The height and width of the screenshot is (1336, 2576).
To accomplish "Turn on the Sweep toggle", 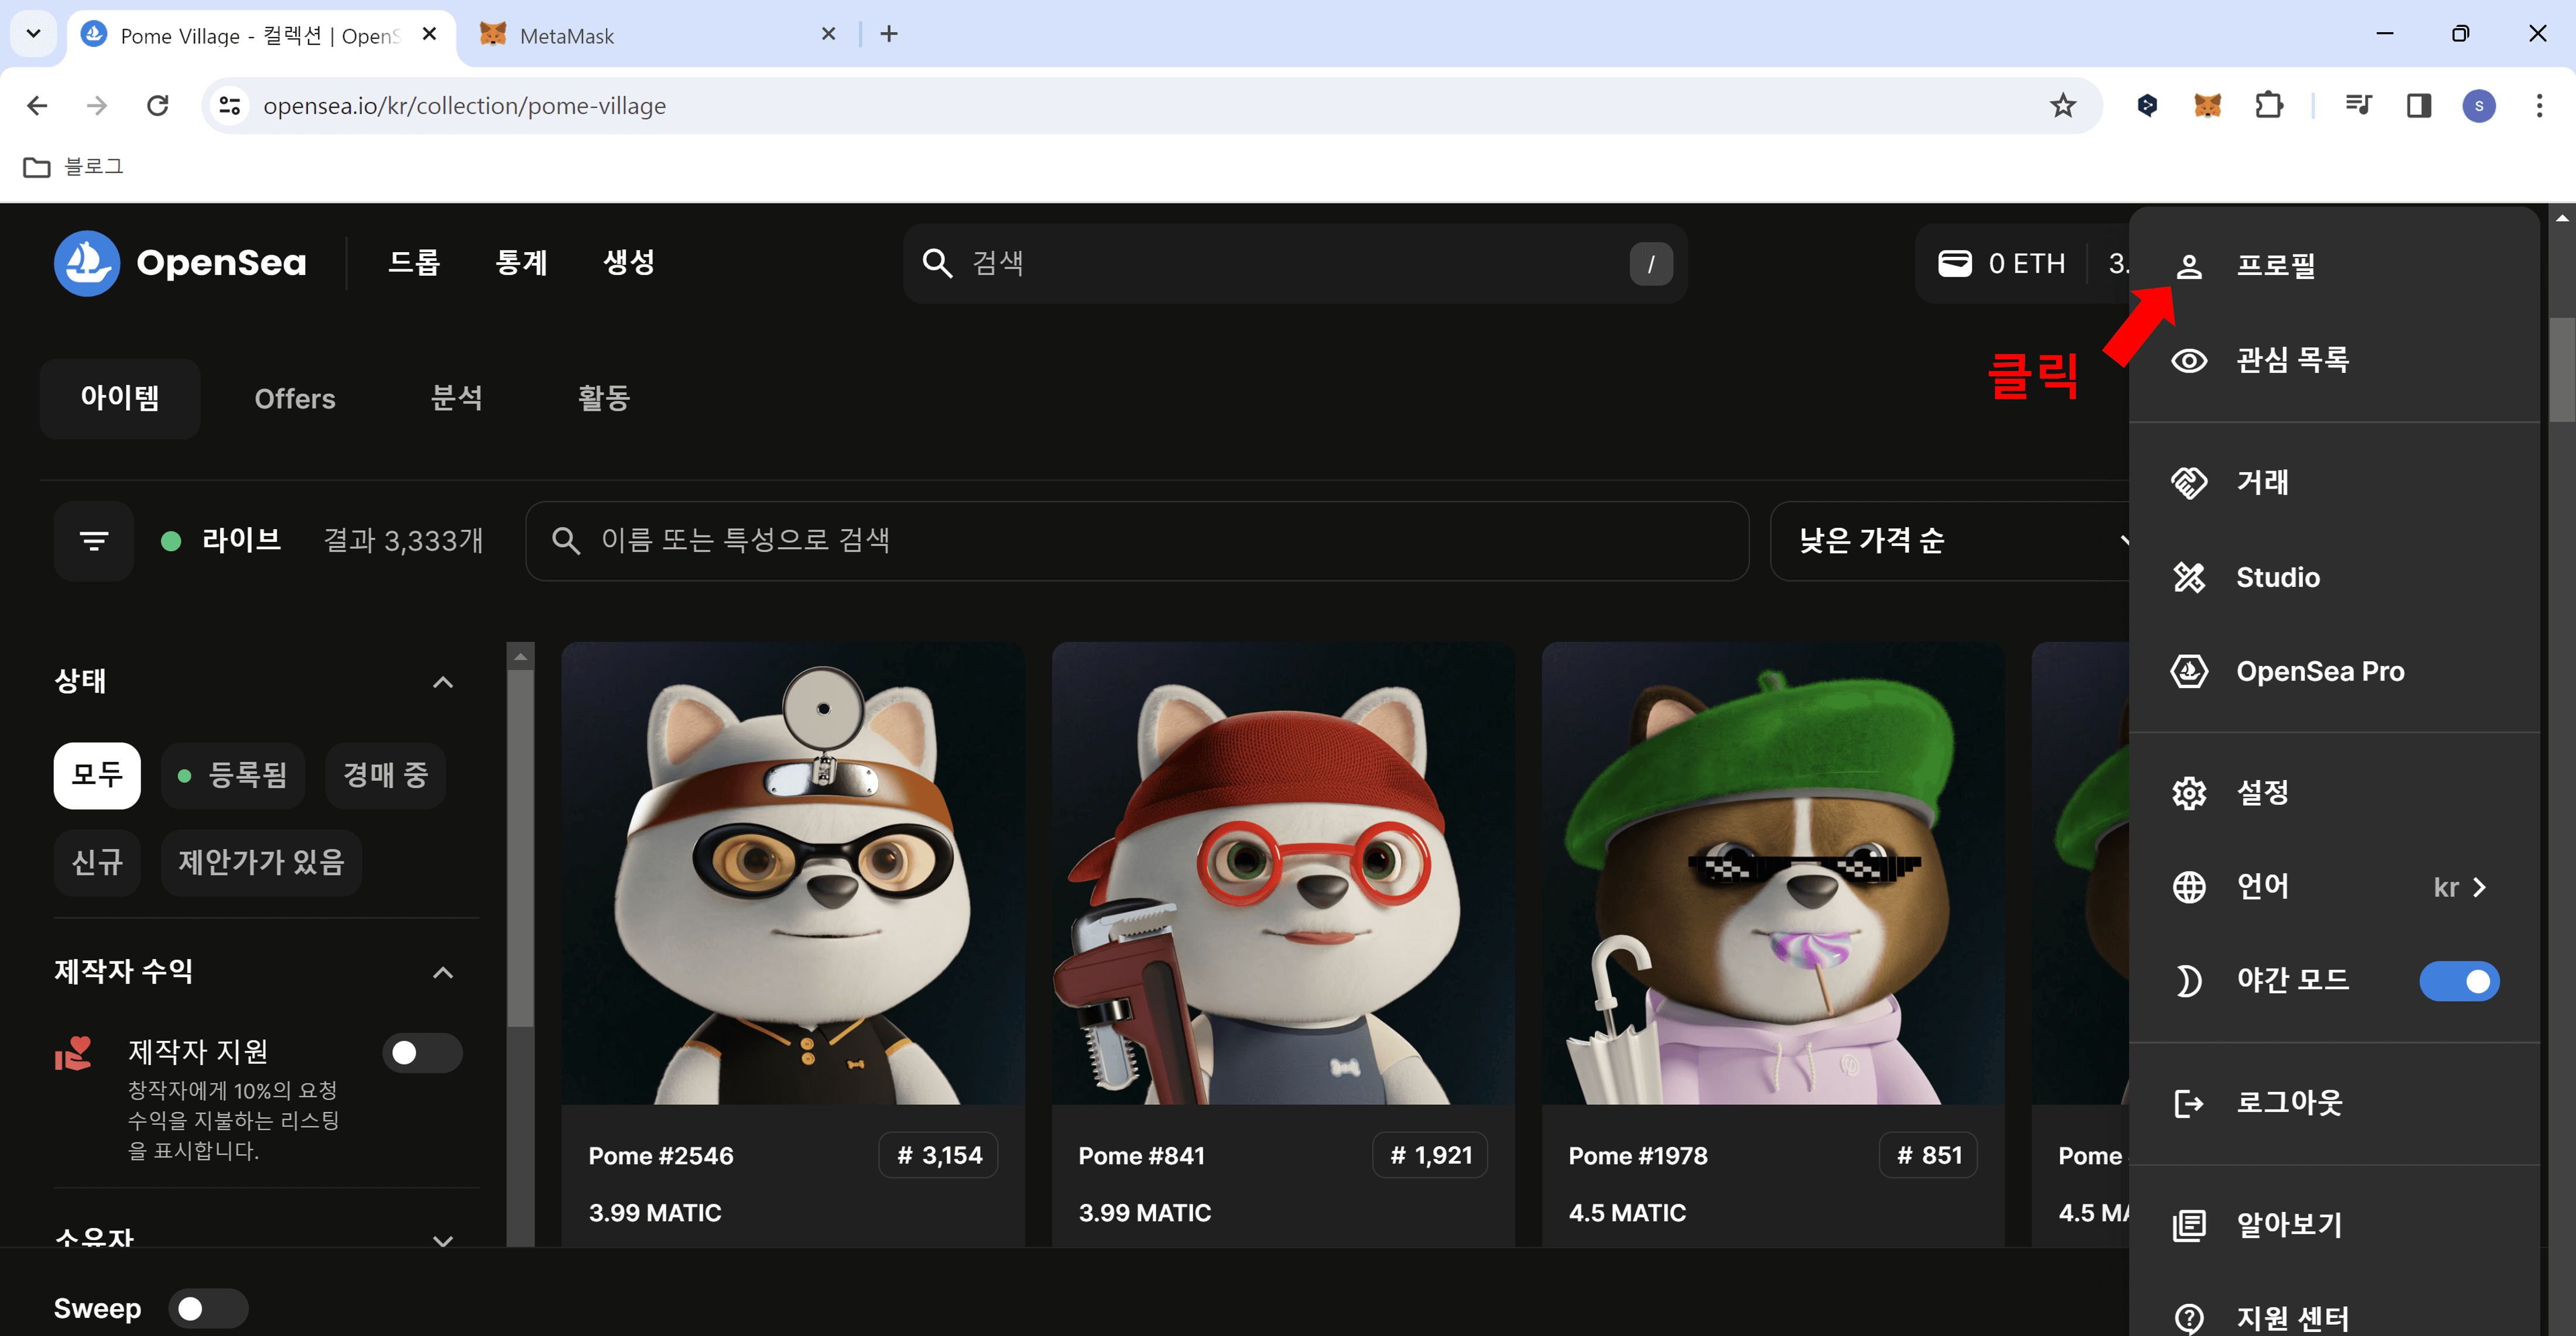I will [x=208, y=1307].
